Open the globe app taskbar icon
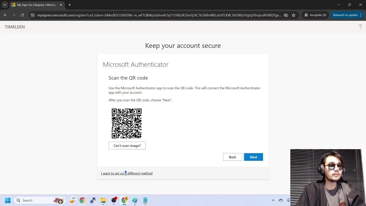 (135, 200)
